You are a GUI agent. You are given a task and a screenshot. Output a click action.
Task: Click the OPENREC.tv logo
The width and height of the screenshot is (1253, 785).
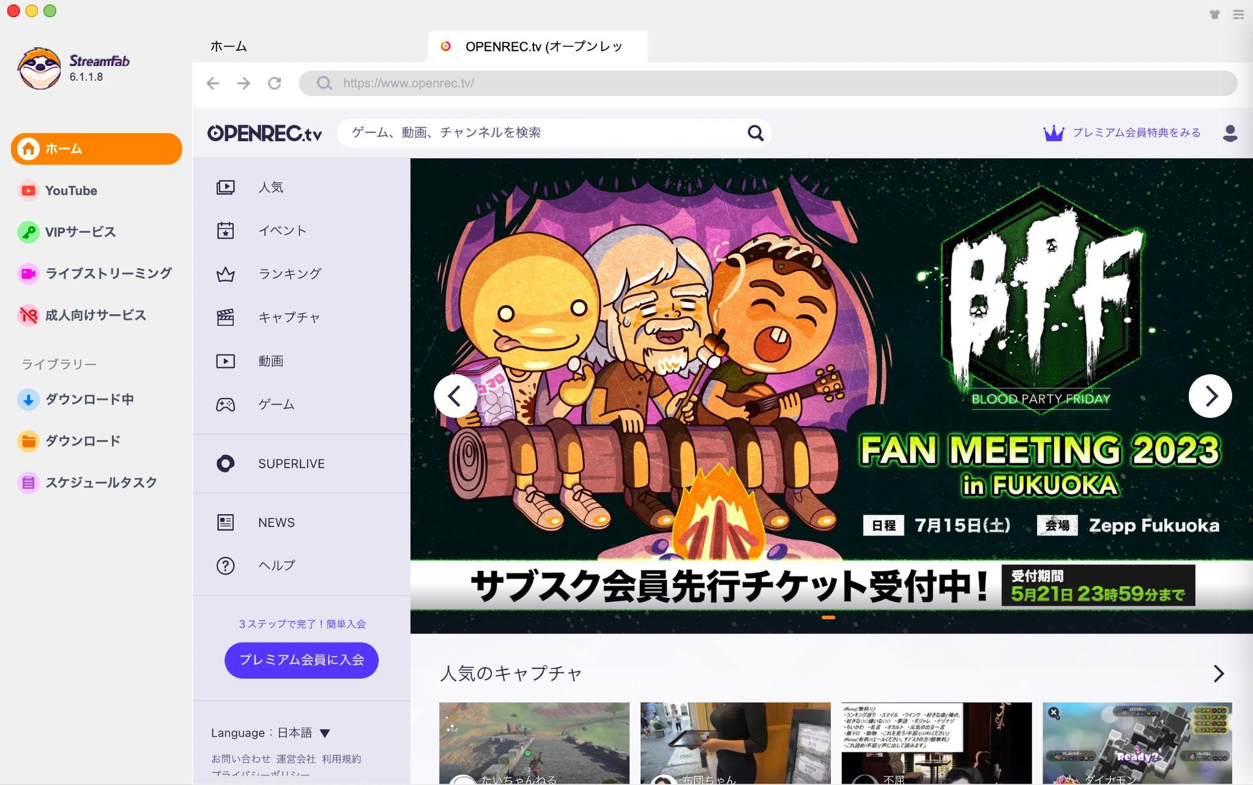point(264,133)
